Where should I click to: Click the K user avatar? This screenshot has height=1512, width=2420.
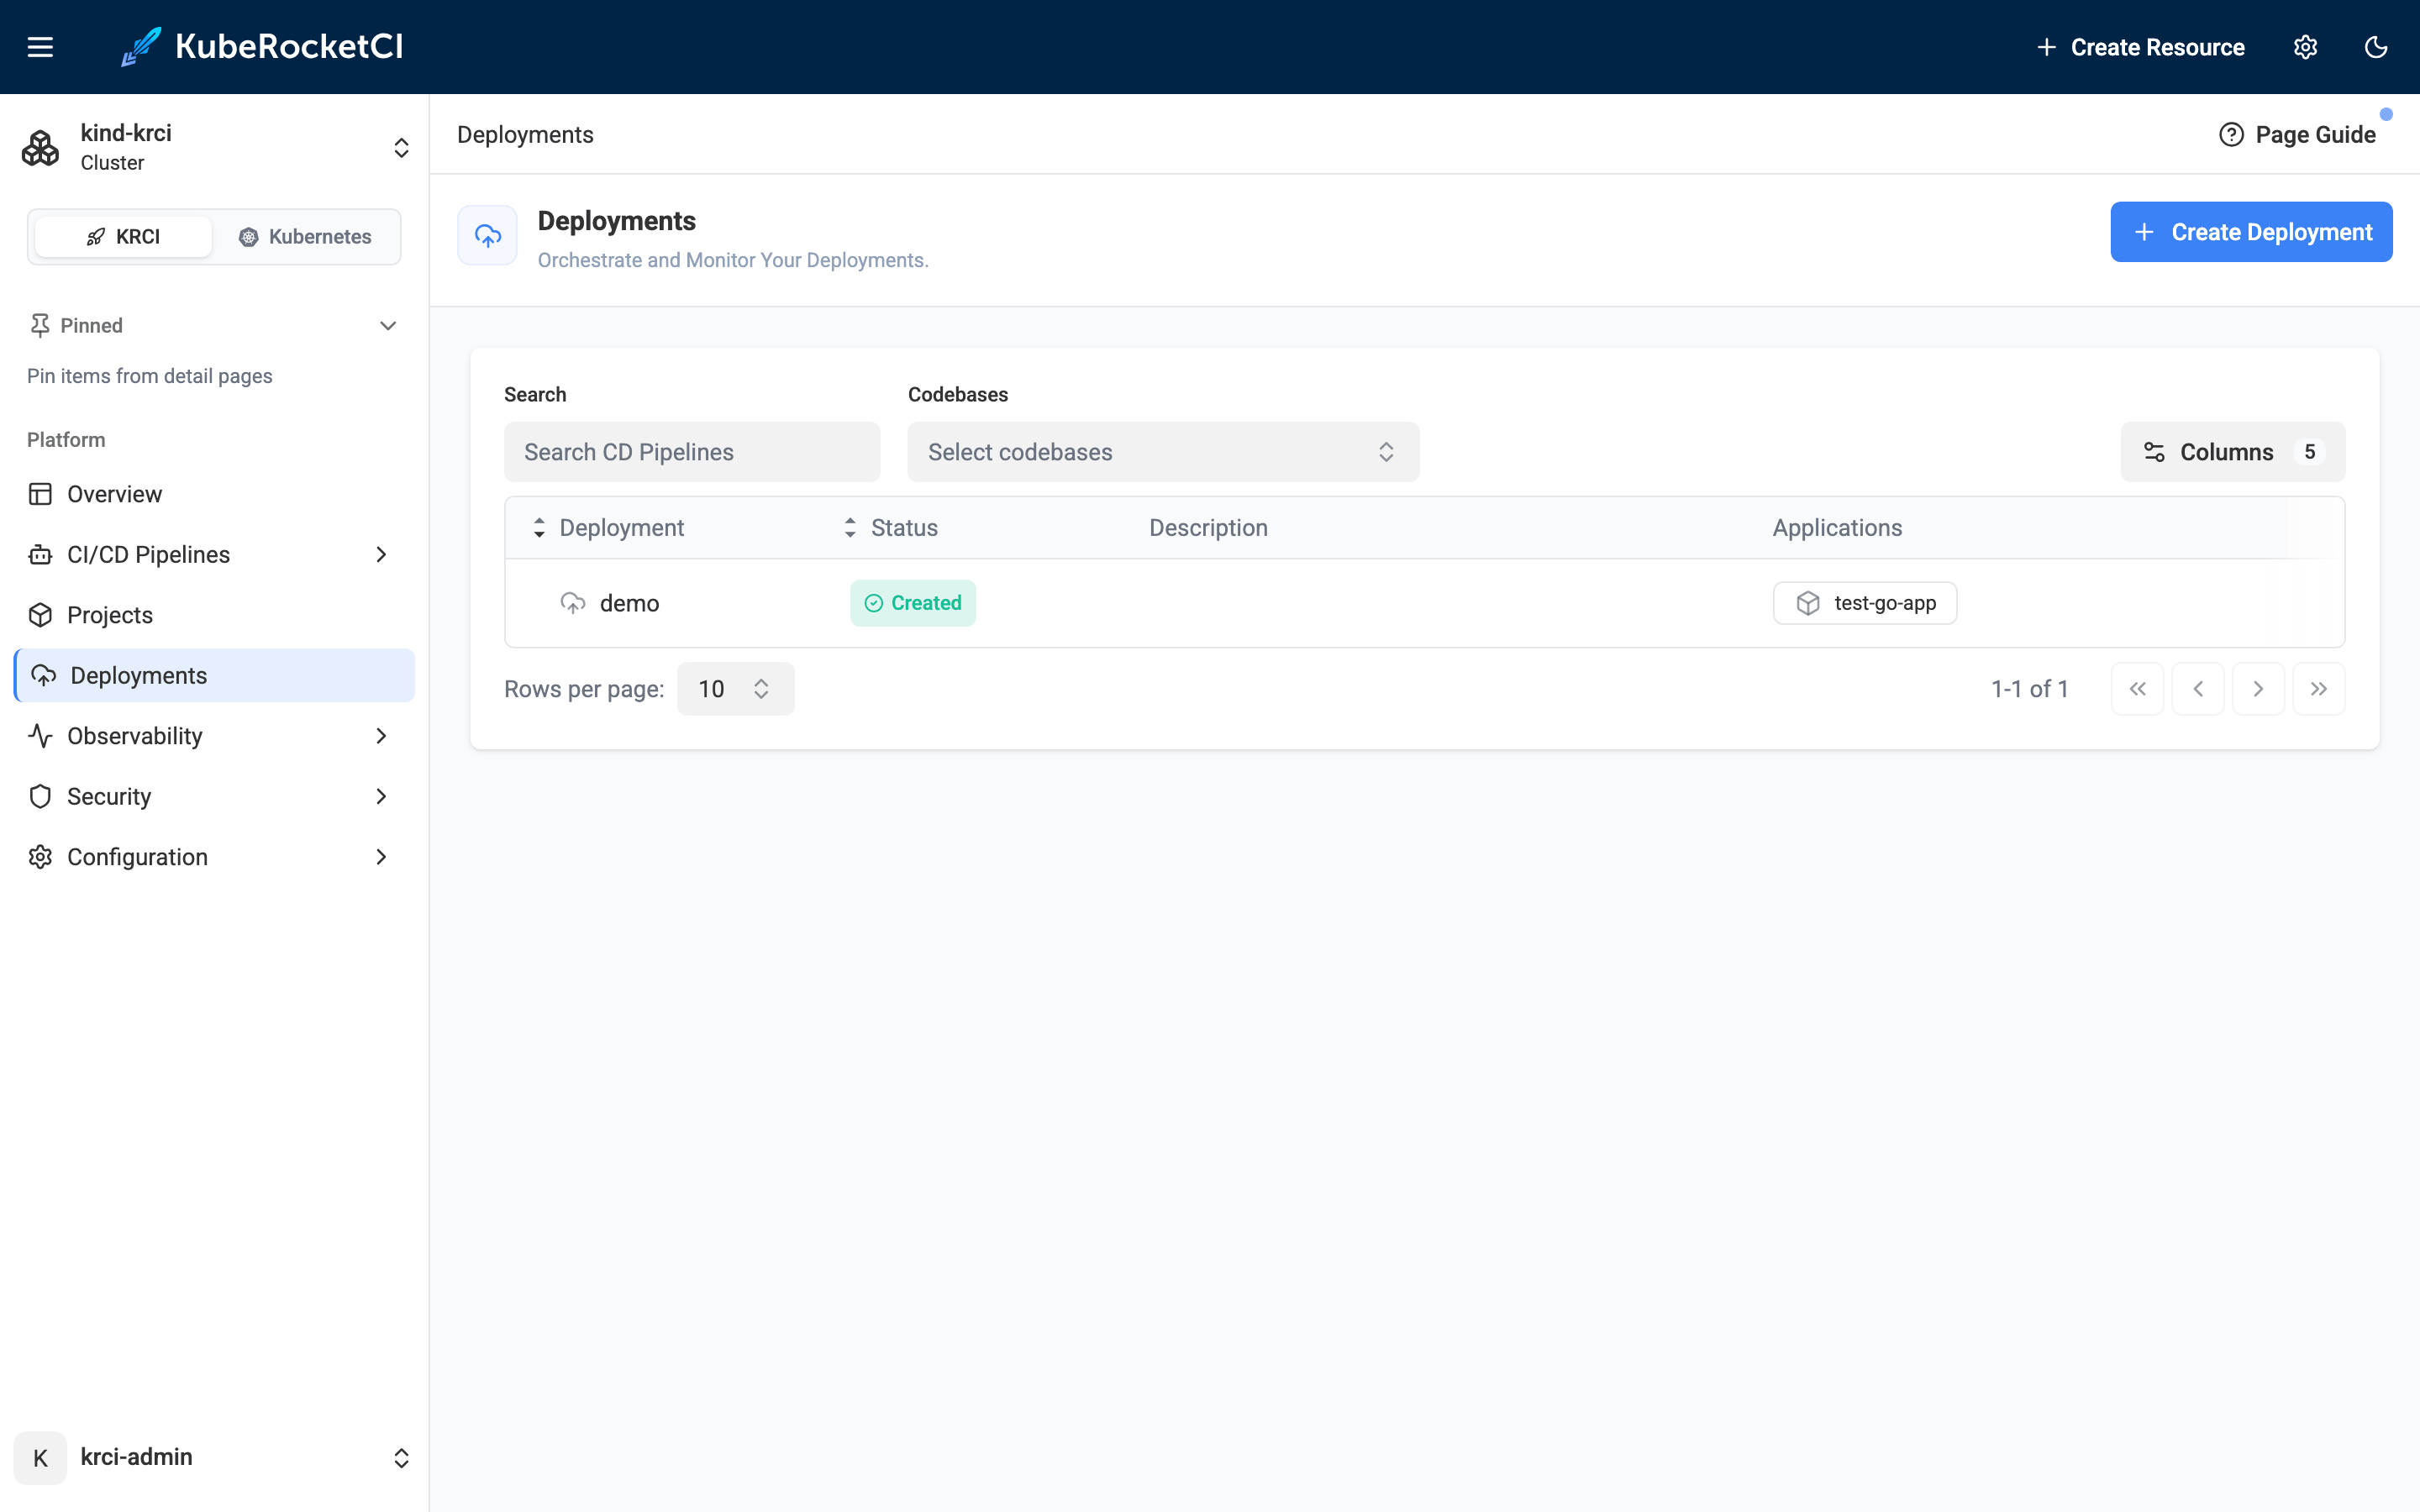click(x=40, y=1457)
